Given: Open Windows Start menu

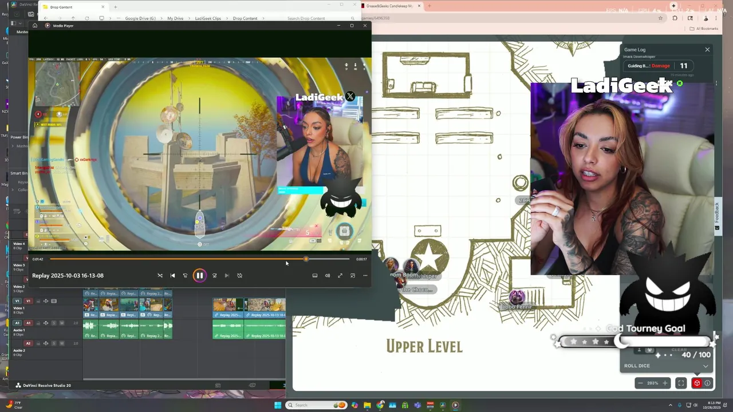Looking at the screenshot, I should (x=278, y=405).
